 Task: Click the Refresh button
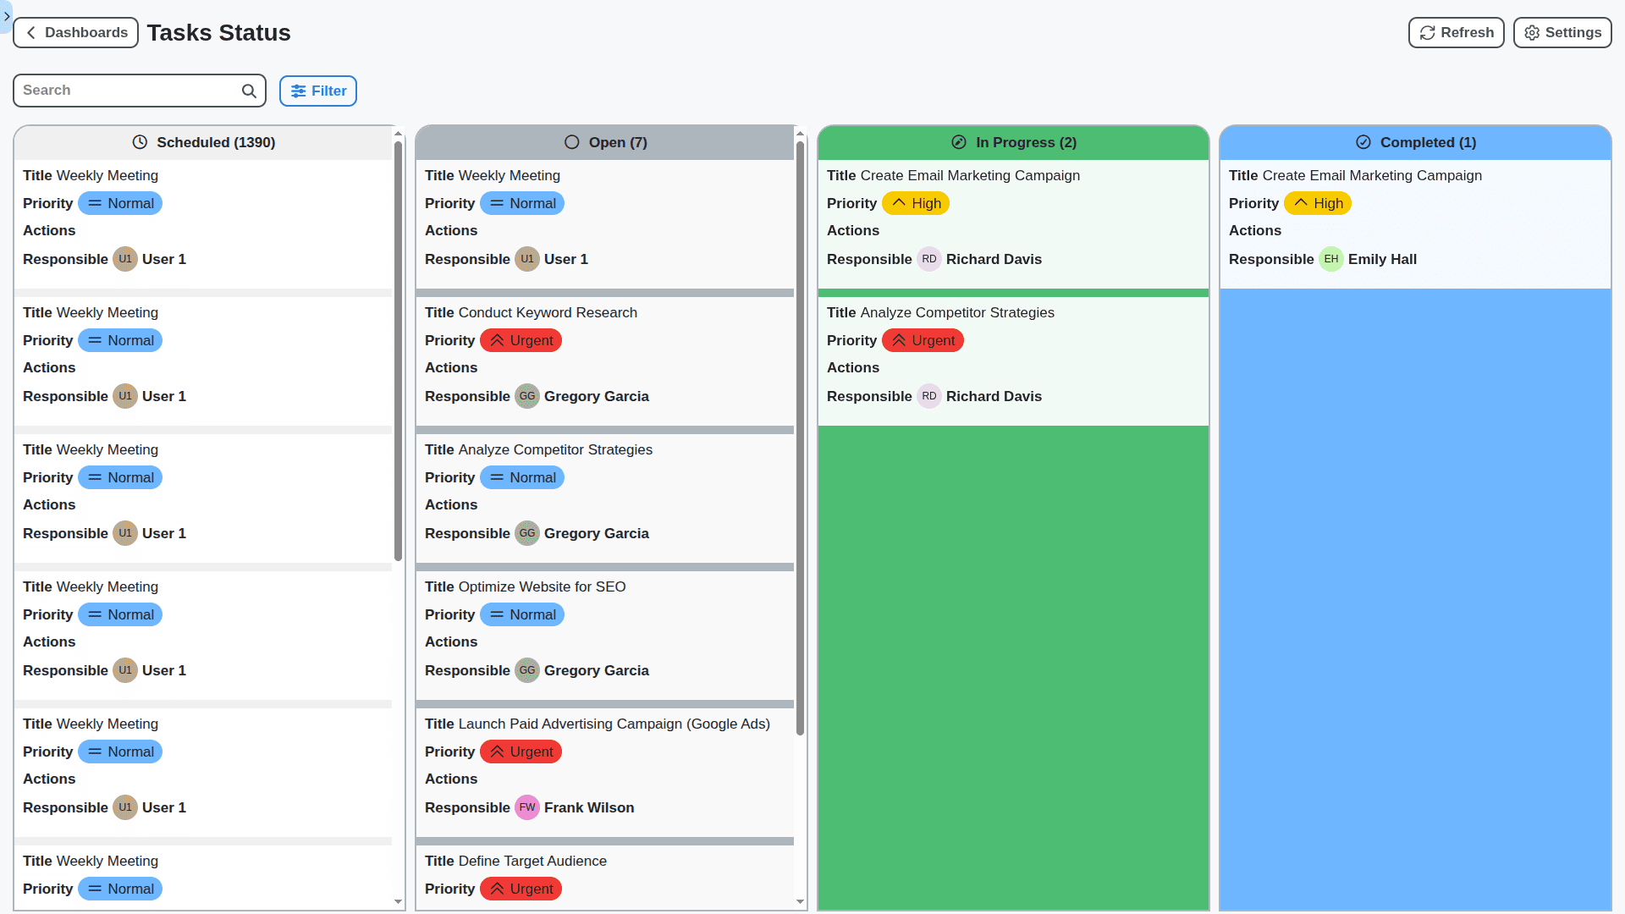coord(1455,32)
